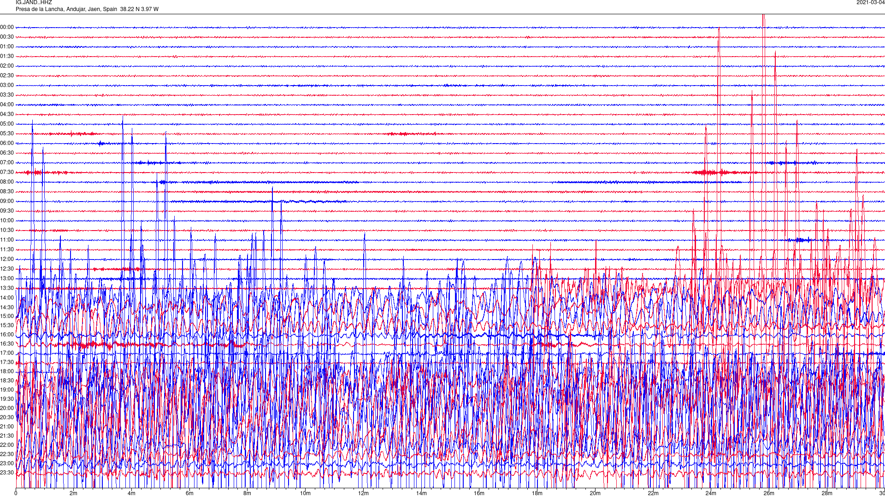Screen dimensions: 885x497
Task: Select the 01:30 time row label
Action: (7, 57)
